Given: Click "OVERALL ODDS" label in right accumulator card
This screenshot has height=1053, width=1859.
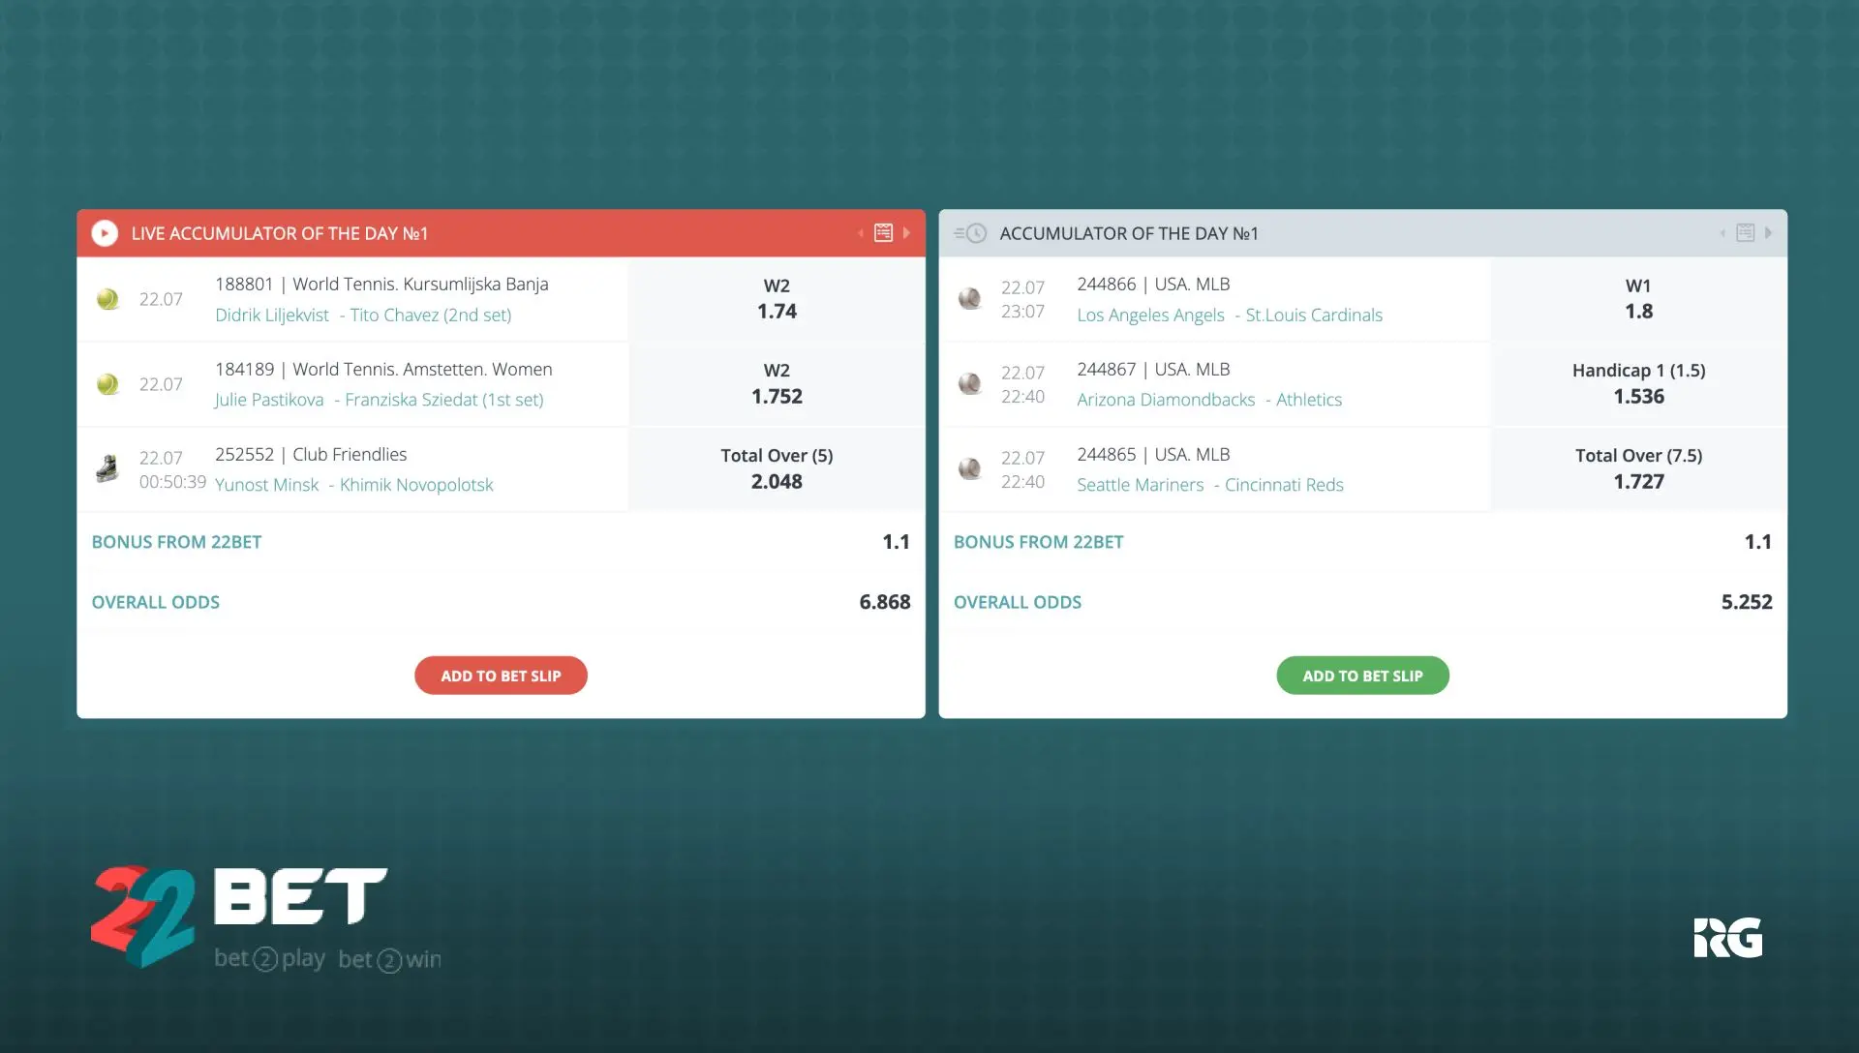Looking at the screenshot, I should [1017, 602].
